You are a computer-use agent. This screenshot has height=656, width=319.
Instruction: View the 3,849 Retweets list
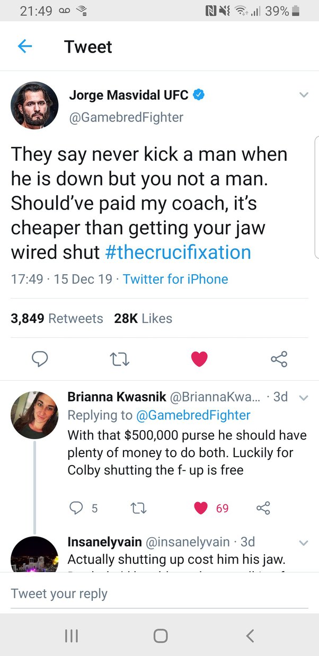[x=57, y=318]
